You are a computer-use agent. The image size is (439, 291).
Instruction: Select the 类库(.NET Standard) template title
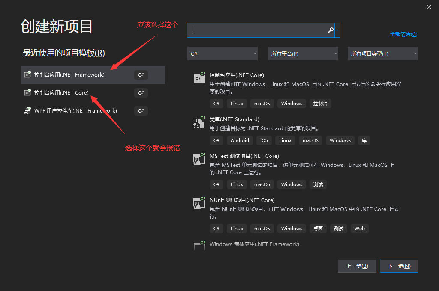click(235, 119)
